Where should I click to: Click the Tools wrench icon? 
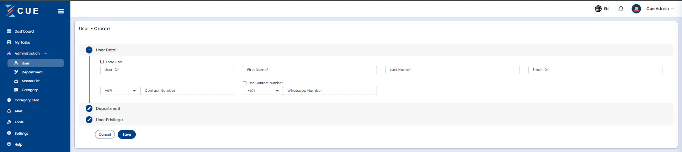(x=9, y=122)
